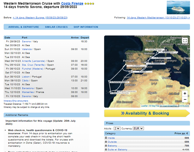Open the Balcony category link
Viewport: 194px width, 152px height.
[112, 146]
